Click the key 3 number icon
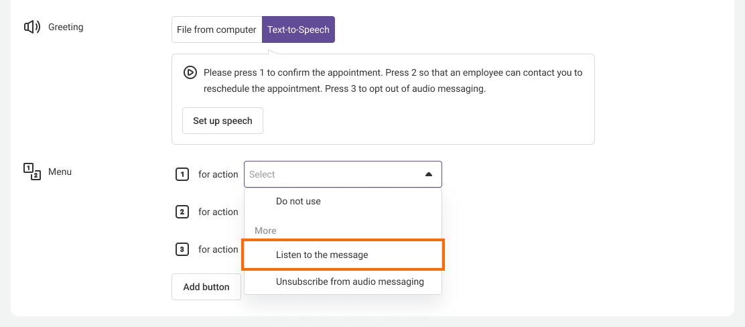 tap(182, 249)
